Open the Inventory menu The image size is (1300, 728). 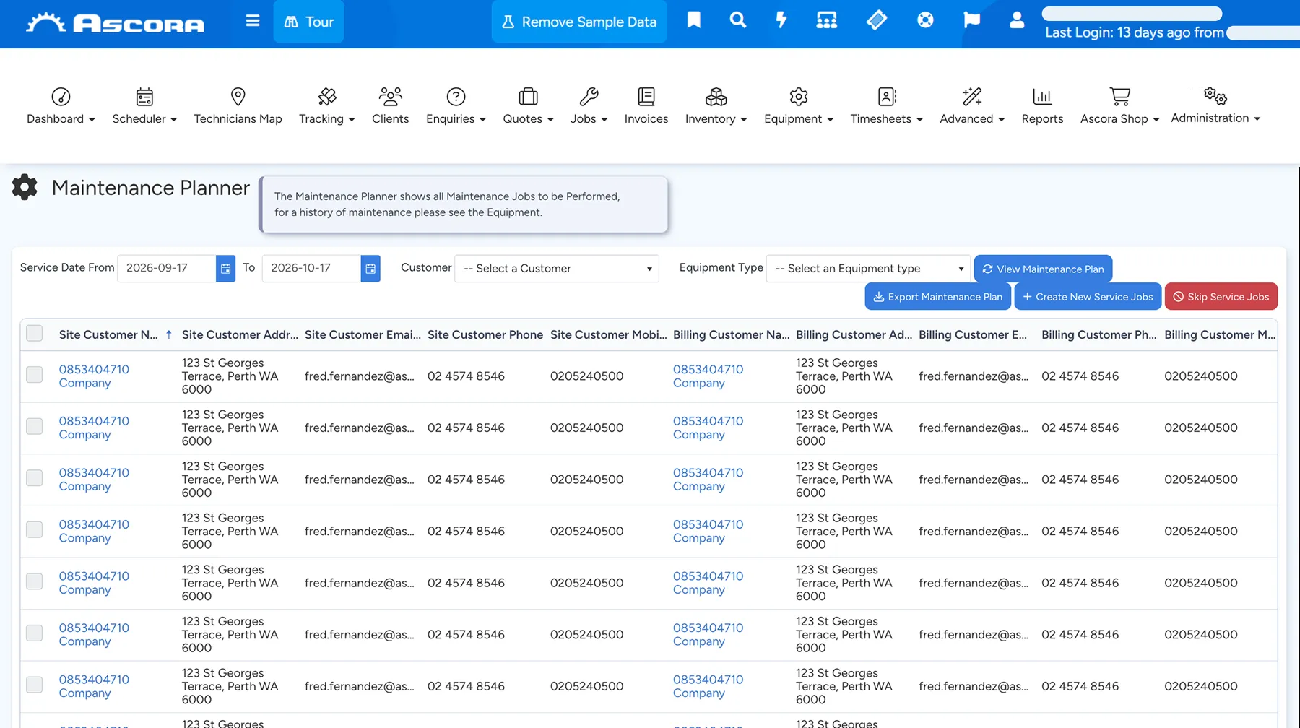click(x=716, y=105)
